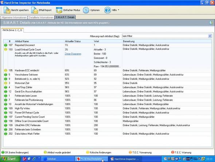Sort by Bemerkung column header
215x162 pixels.
[129, 41]
